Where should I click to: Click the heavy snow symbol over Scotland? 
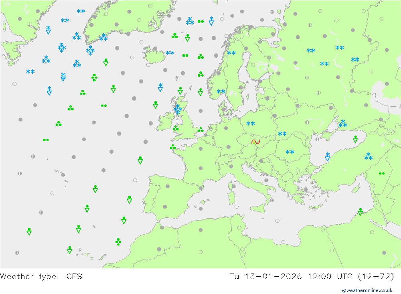pyautogui.click(x=178, y=109)
